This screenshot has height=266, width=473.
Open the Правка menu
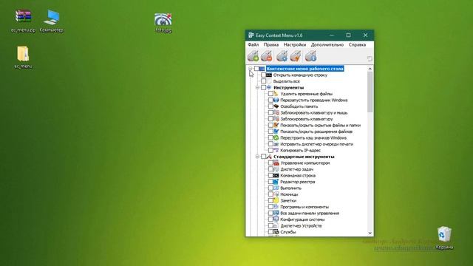(x=271, y=44)
